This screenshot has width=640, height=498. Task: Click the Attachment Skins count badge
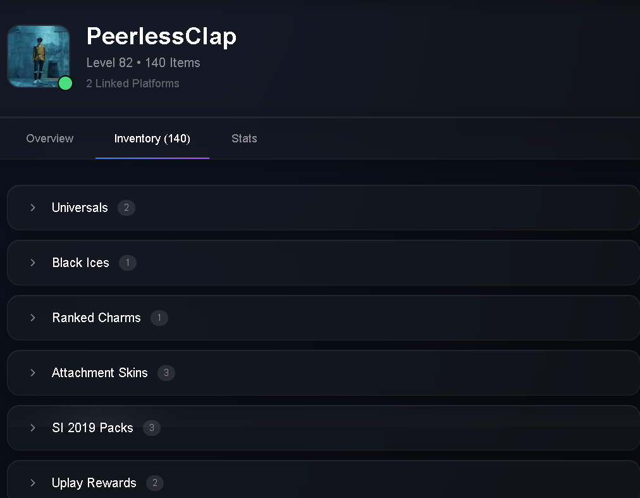click(x=166, y=373)
